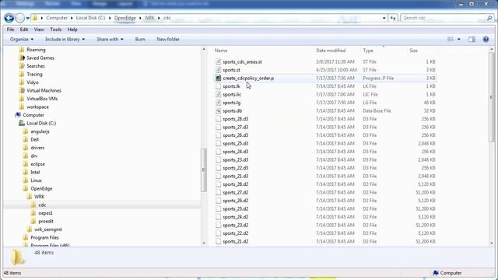Click the Local Disk (C:) drive icon
The height and width of the screenshot is (280, 498).
click(22, 123)
